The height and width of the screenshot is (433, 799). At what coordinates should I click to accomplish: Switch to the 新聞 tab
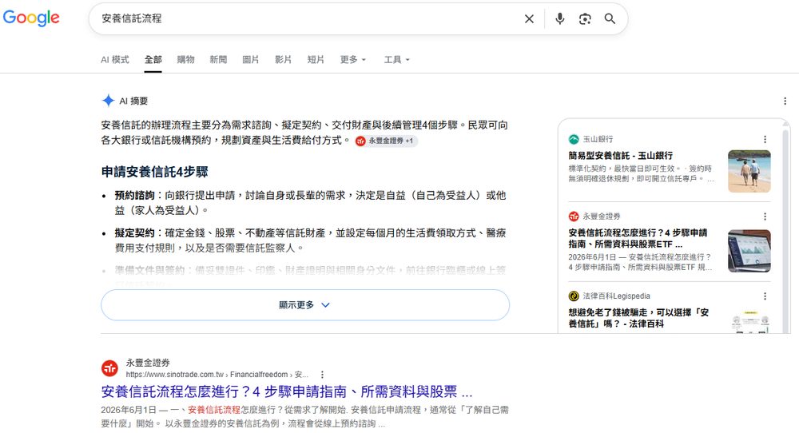pos(218,60)
